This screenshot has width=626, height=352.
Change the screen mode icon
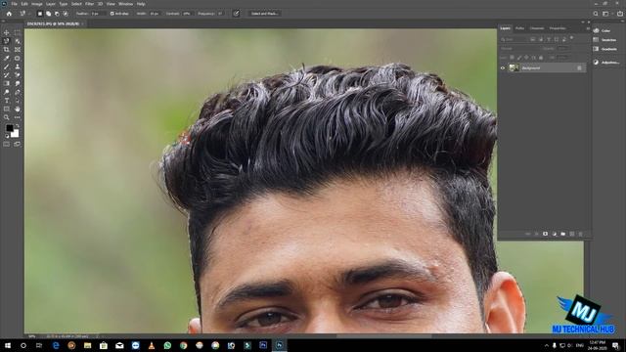[x=18, y=144]
